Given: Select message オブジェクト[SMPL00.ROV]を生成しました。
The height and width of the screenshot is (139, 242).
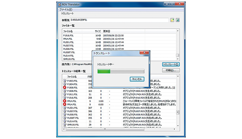Looking at the screenshot, I should pos(142,125).
